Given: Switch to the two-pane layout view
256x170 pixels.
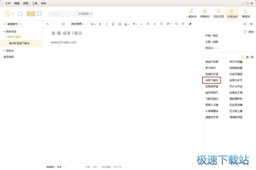Looking at the screenshot, I should point(31,14).
